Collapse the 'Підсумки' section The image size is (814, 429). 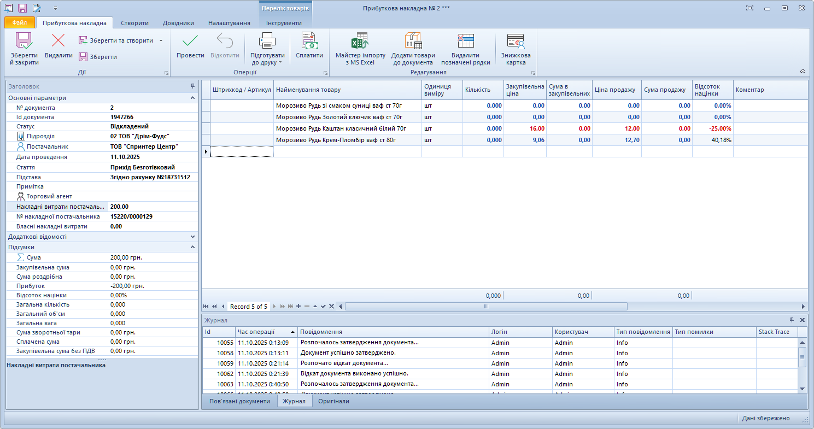pyautogui.click(x=192, y=247)
